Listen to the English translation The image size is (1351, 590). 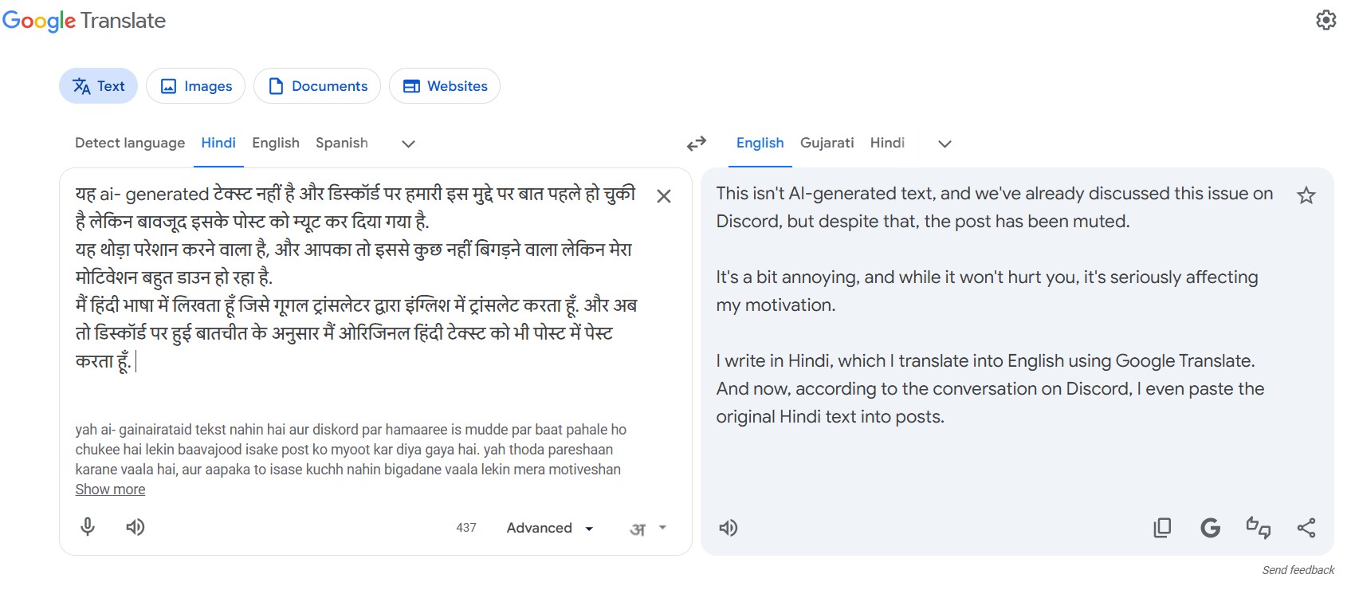[729, 528]
